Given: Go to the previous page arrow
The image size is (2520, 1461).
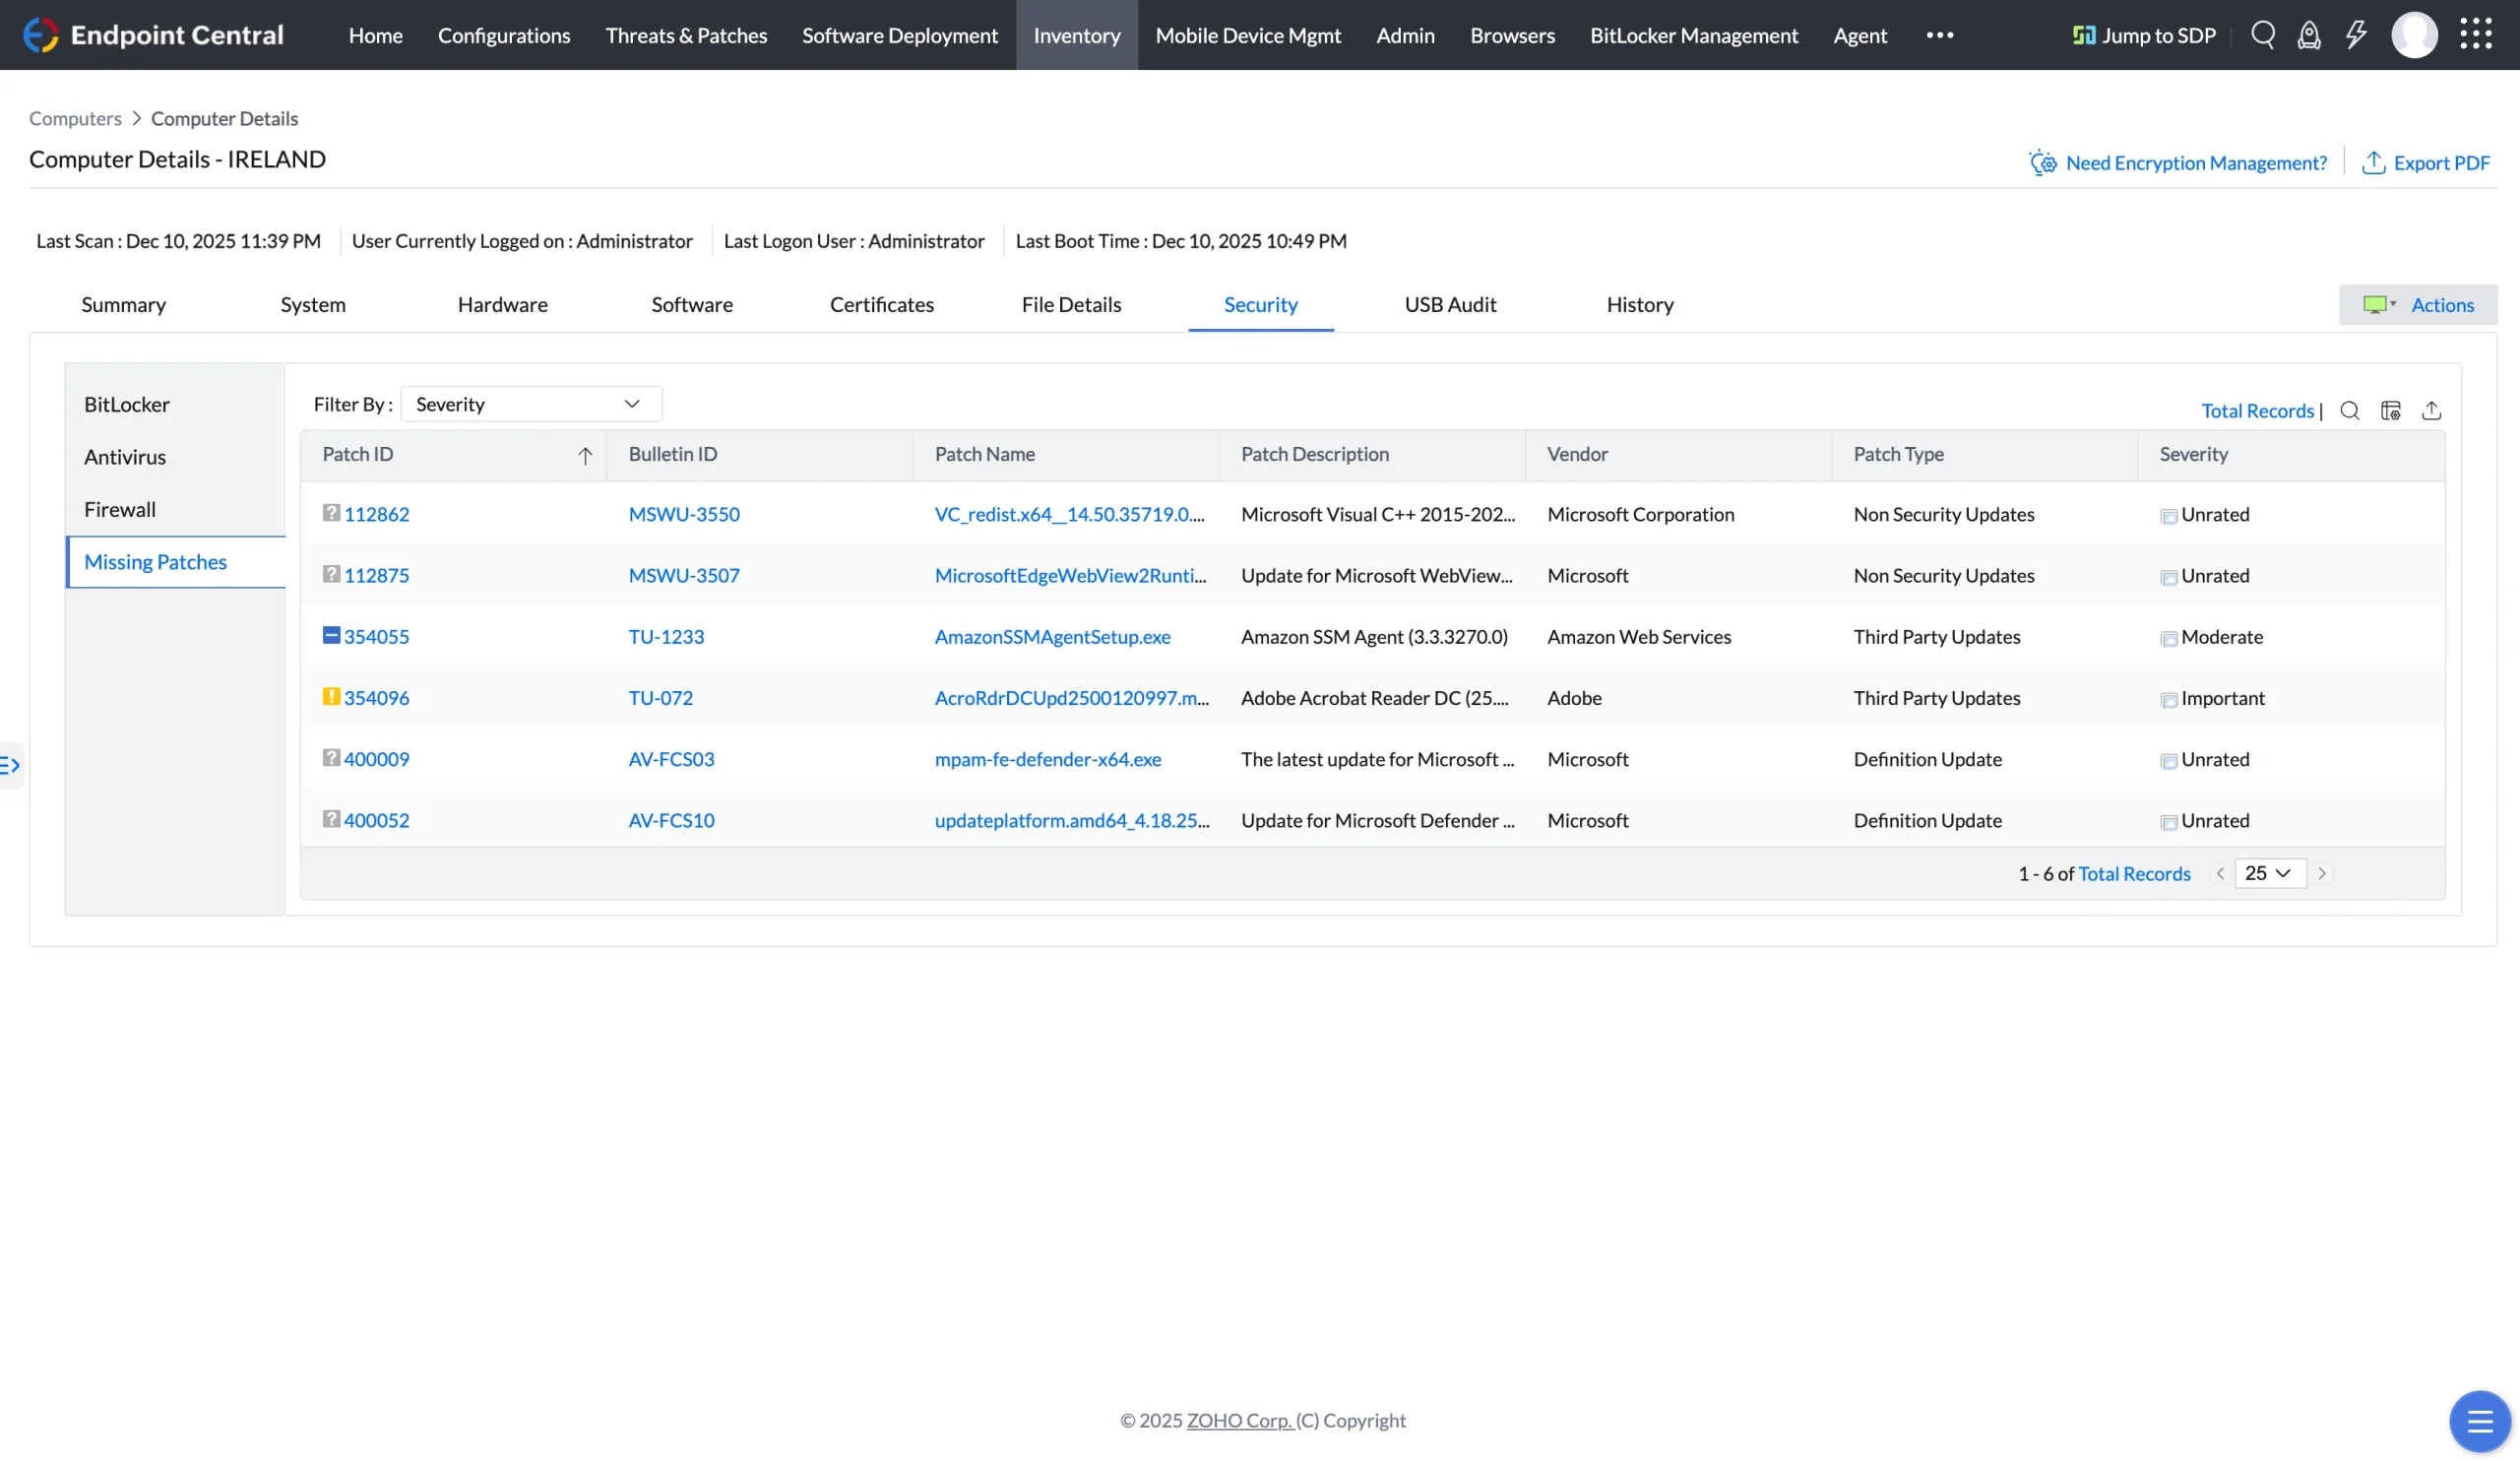Looking at the screenshot, I should point(2220,873).
